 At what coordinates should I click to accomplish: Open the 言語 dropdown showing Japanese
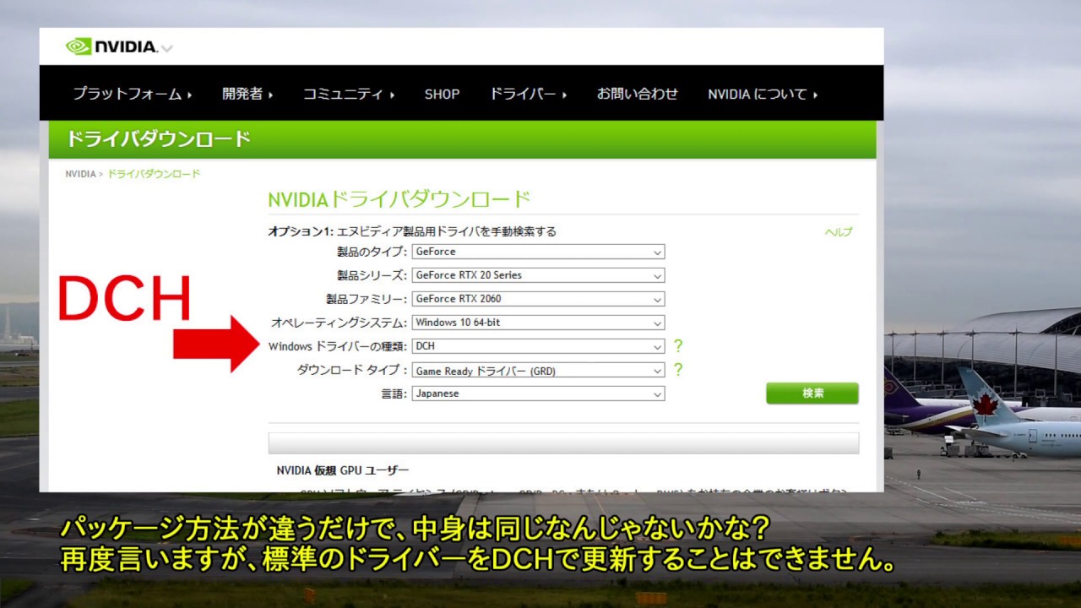538,394
